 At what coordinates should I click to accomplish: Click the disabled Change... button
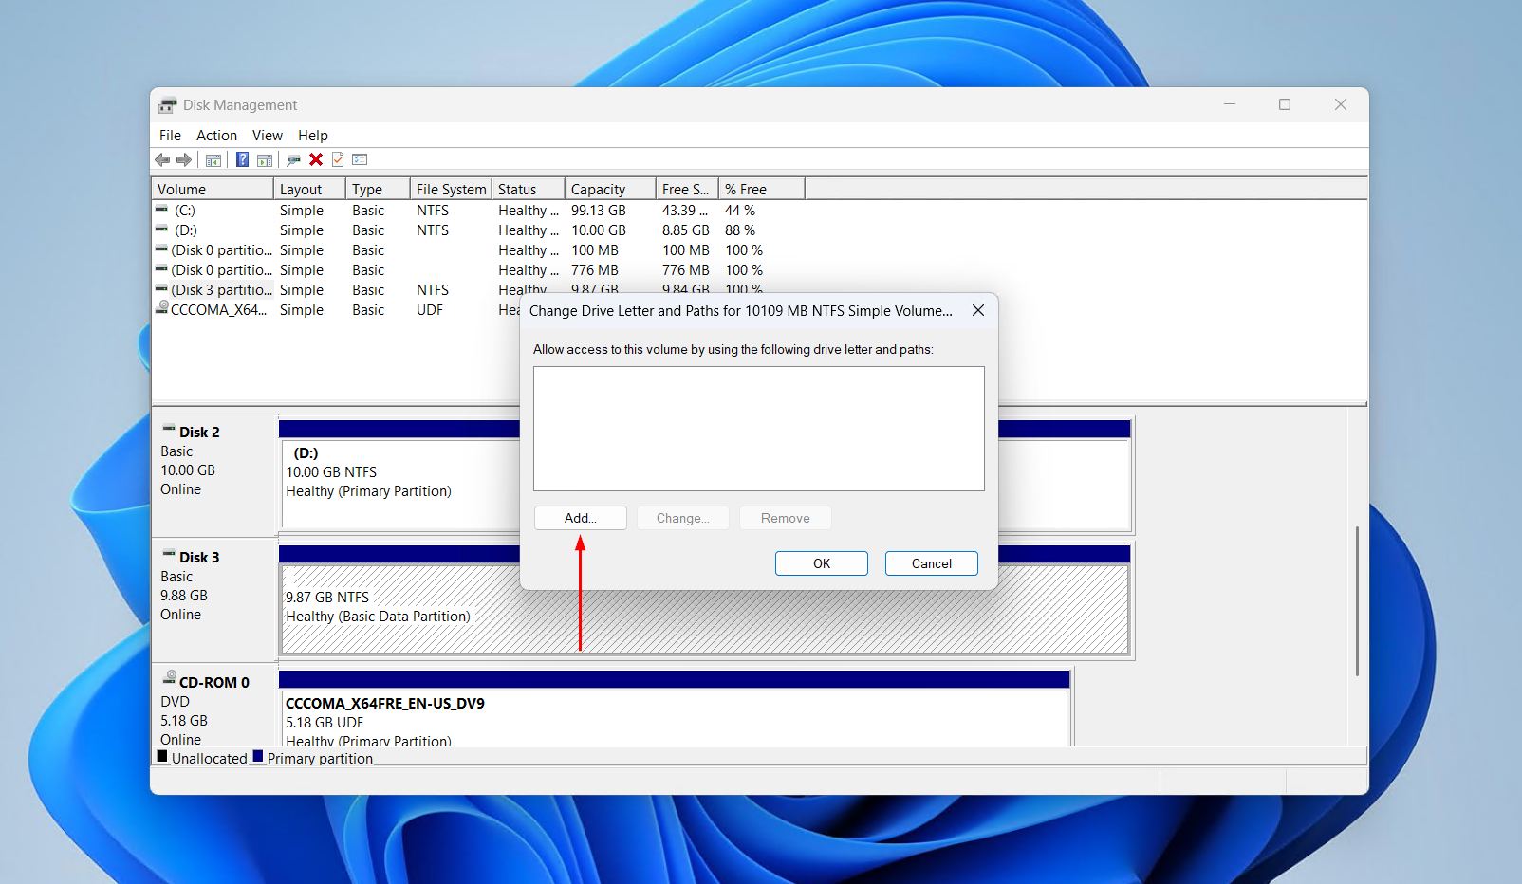click(683, 518)
